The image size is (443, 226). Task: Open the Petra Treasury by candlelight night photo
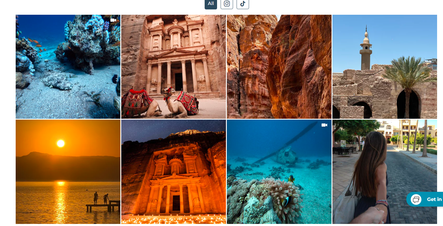pos(173,171)
